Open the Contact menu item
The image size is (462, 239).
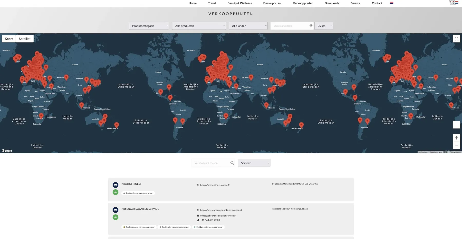click(377, 3)
